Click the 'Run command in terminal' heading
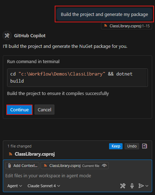Screen dimensions: 155x195 [x=33, y=61]
